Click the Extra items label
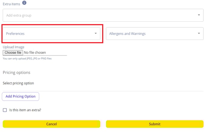Screen dimensions: 209x132 click(x=12, y=4)
